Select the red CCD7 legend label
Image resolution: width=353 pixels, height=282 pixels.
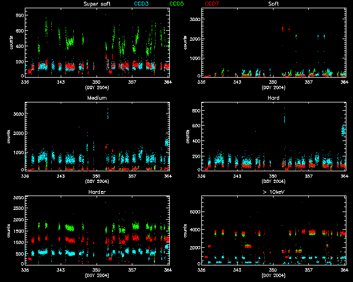tap(212, 4)
